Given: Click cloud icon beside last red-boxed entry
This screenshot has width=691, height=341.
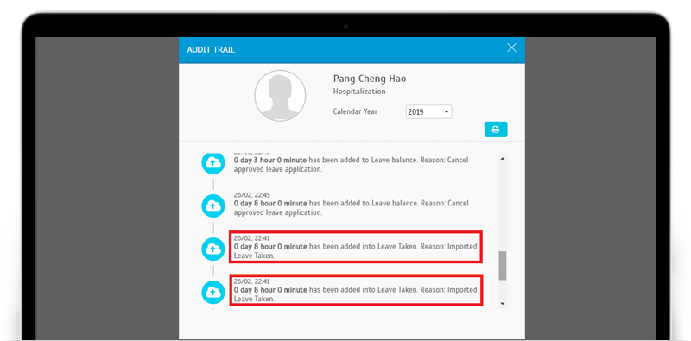Looking at the screenshot, I should pyautogui.click(x=213, y=292).
